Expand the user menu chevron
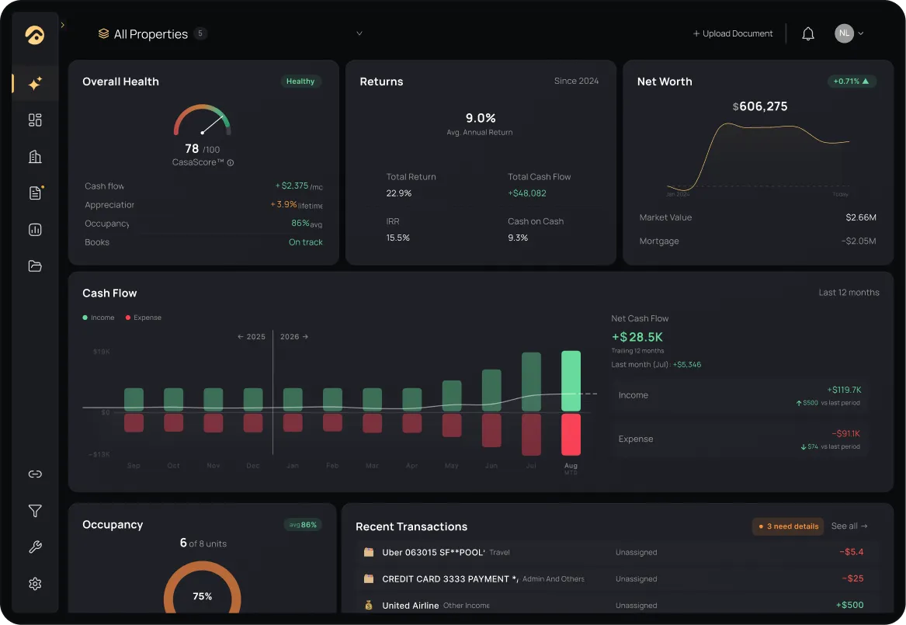Viewport: 906px width, 625px height. pyautogui.click(x=861, y=33)
